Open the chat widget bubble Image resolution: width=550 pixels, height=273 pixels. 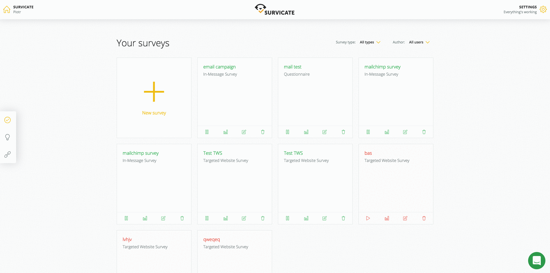[536, 261]
